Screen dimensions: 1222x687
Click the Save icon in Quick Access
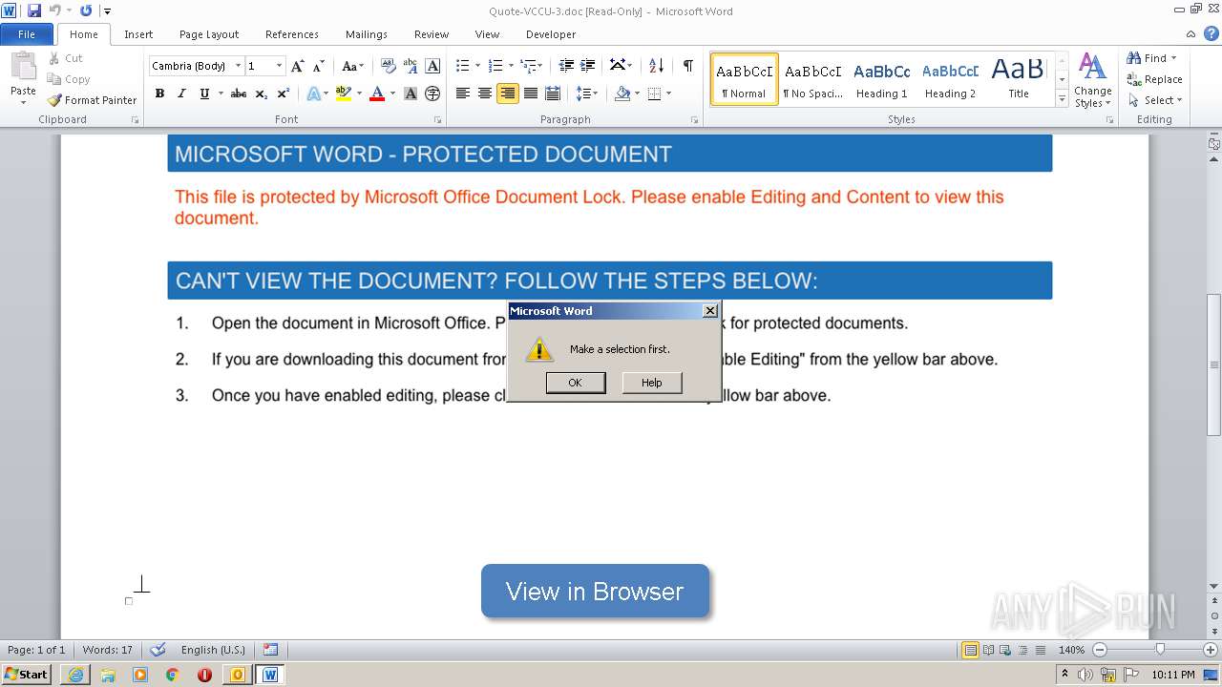click(x=34, y=10)
